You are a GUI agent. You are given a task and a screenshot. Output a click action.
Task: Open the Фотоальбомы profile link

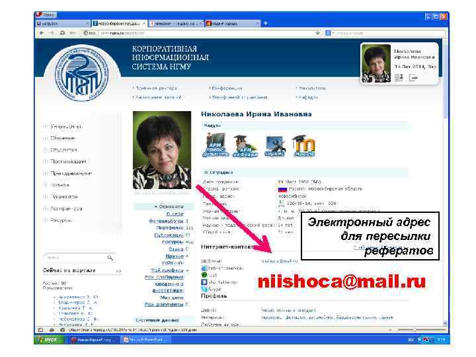coord(167,221)
